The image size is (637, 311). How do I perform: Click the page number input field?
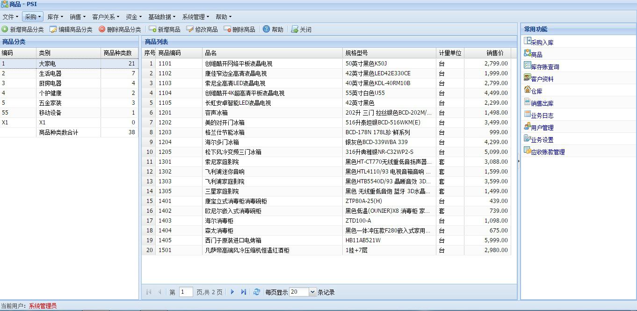186,292
